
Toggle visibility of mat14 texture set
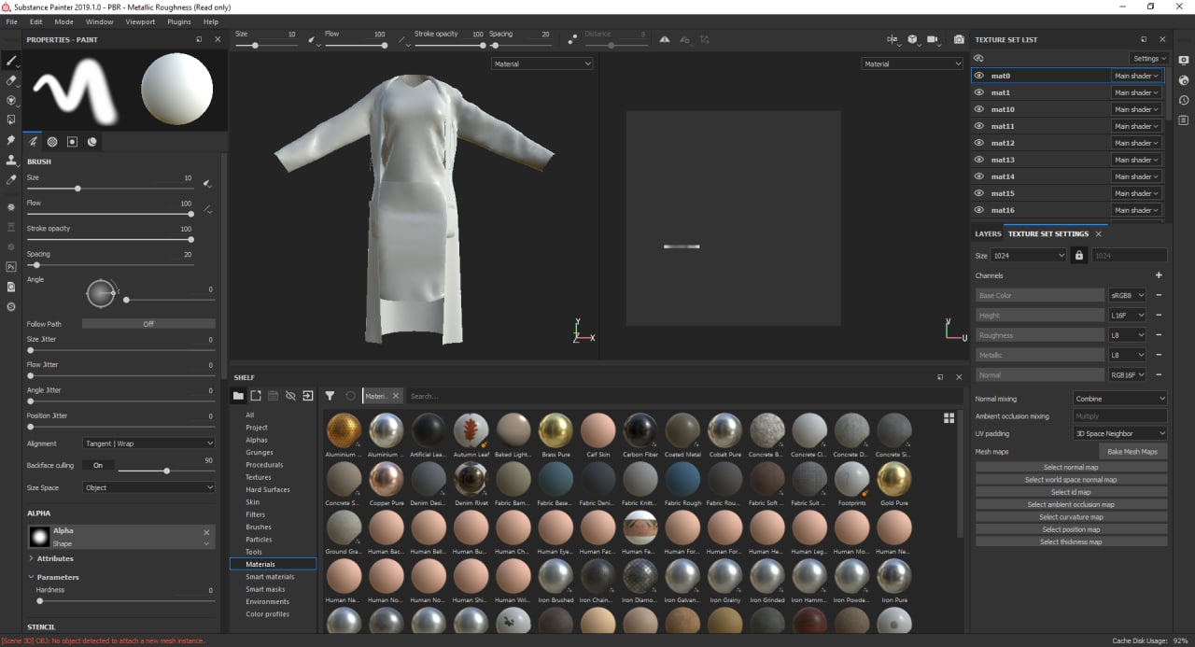click(x=979, y=176)
